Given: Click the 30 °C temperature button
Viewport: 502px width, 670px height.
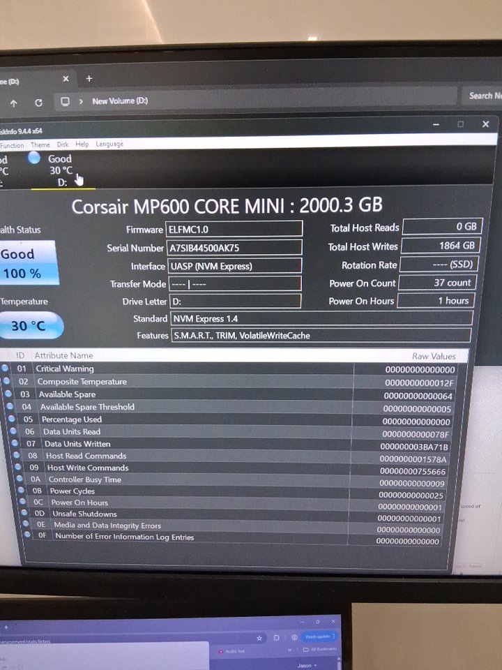Looking at the screenshot, I should coord(29,326).
